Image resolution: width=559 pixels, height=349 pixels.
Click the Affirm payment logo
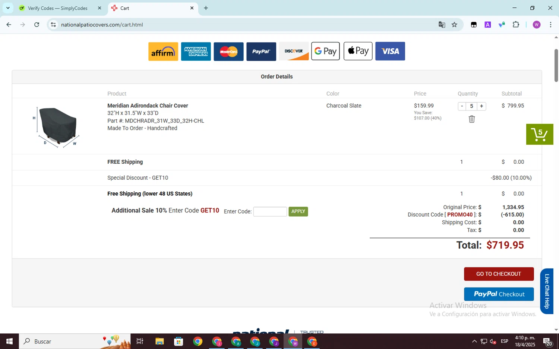163,51
